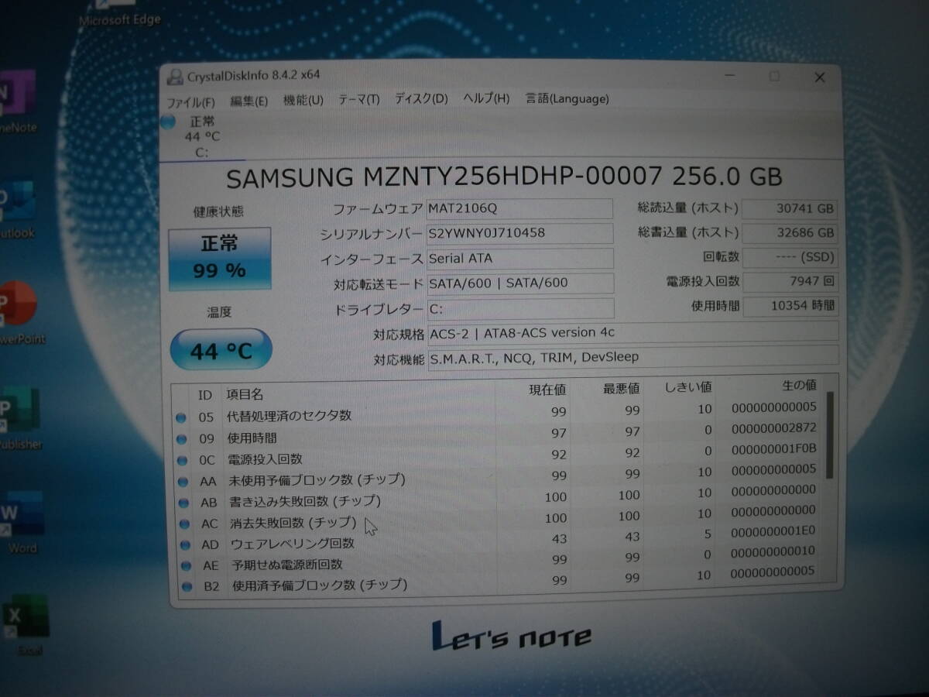Click the Serial ATA interface field
This screenshot has width=929, height=697.
click(x=520, y=259)
